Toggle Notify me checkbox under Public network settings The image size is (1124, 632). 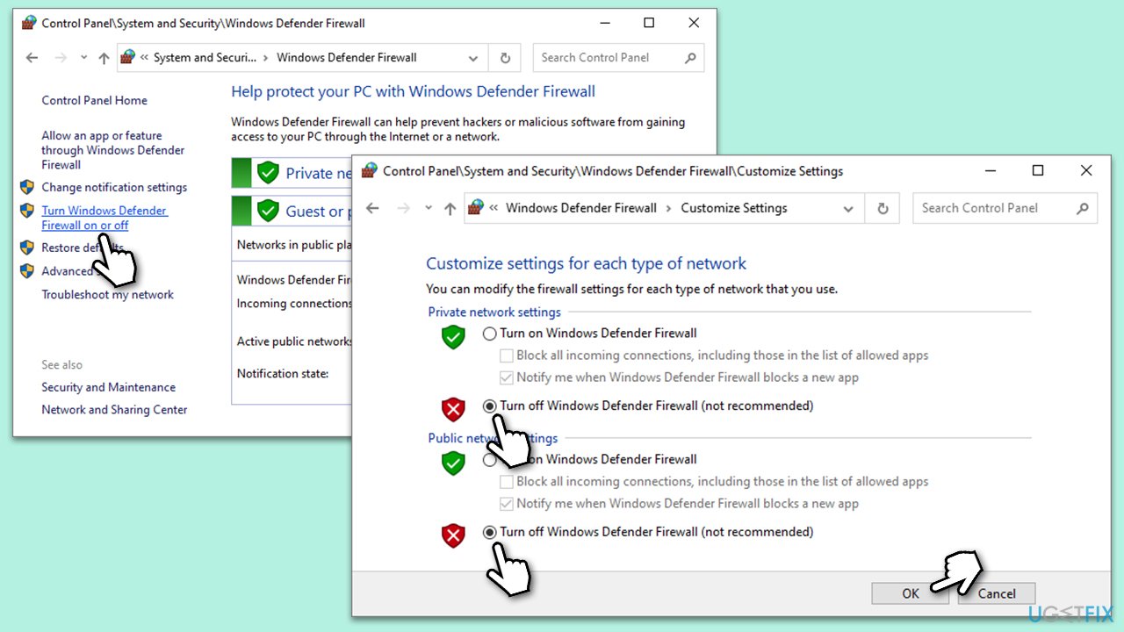pyautogui.click(x=506, y=504)
